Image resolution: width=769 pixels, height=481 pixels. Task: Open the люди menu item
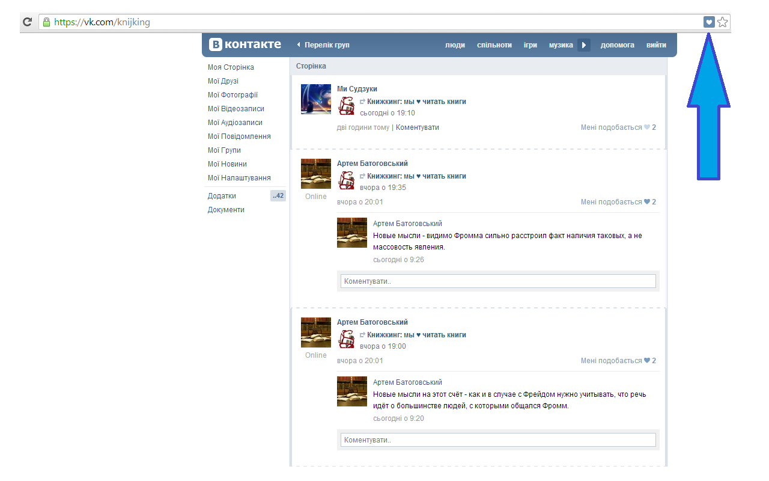[455, 44]
